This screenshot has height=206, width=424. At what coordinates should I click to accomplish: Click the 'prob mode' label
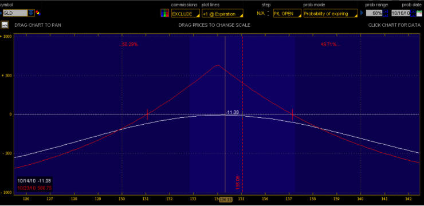314,5
